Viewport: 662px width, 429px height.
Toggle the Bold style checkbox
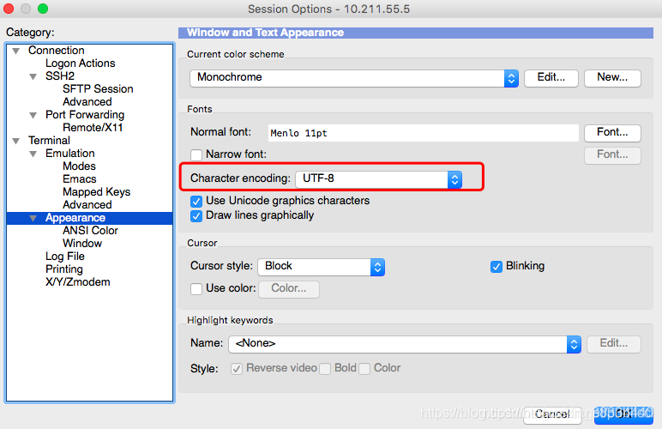(325, 369)
